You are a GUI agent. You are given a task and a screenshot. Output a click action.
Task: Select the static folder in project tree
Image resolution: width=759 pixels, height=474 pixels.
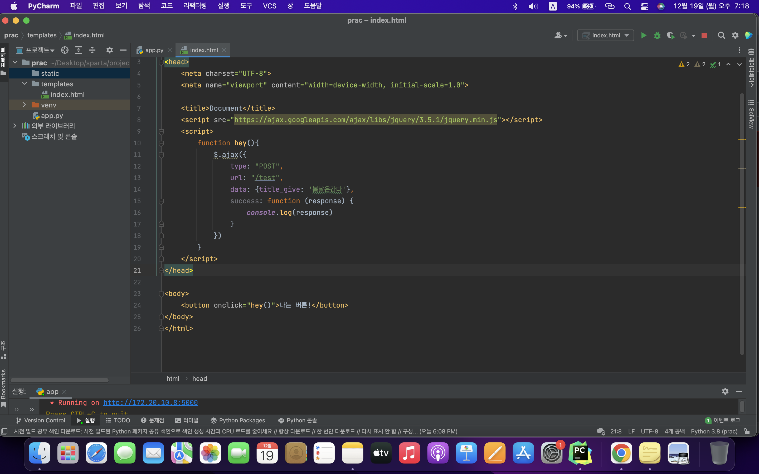(70, 73)
